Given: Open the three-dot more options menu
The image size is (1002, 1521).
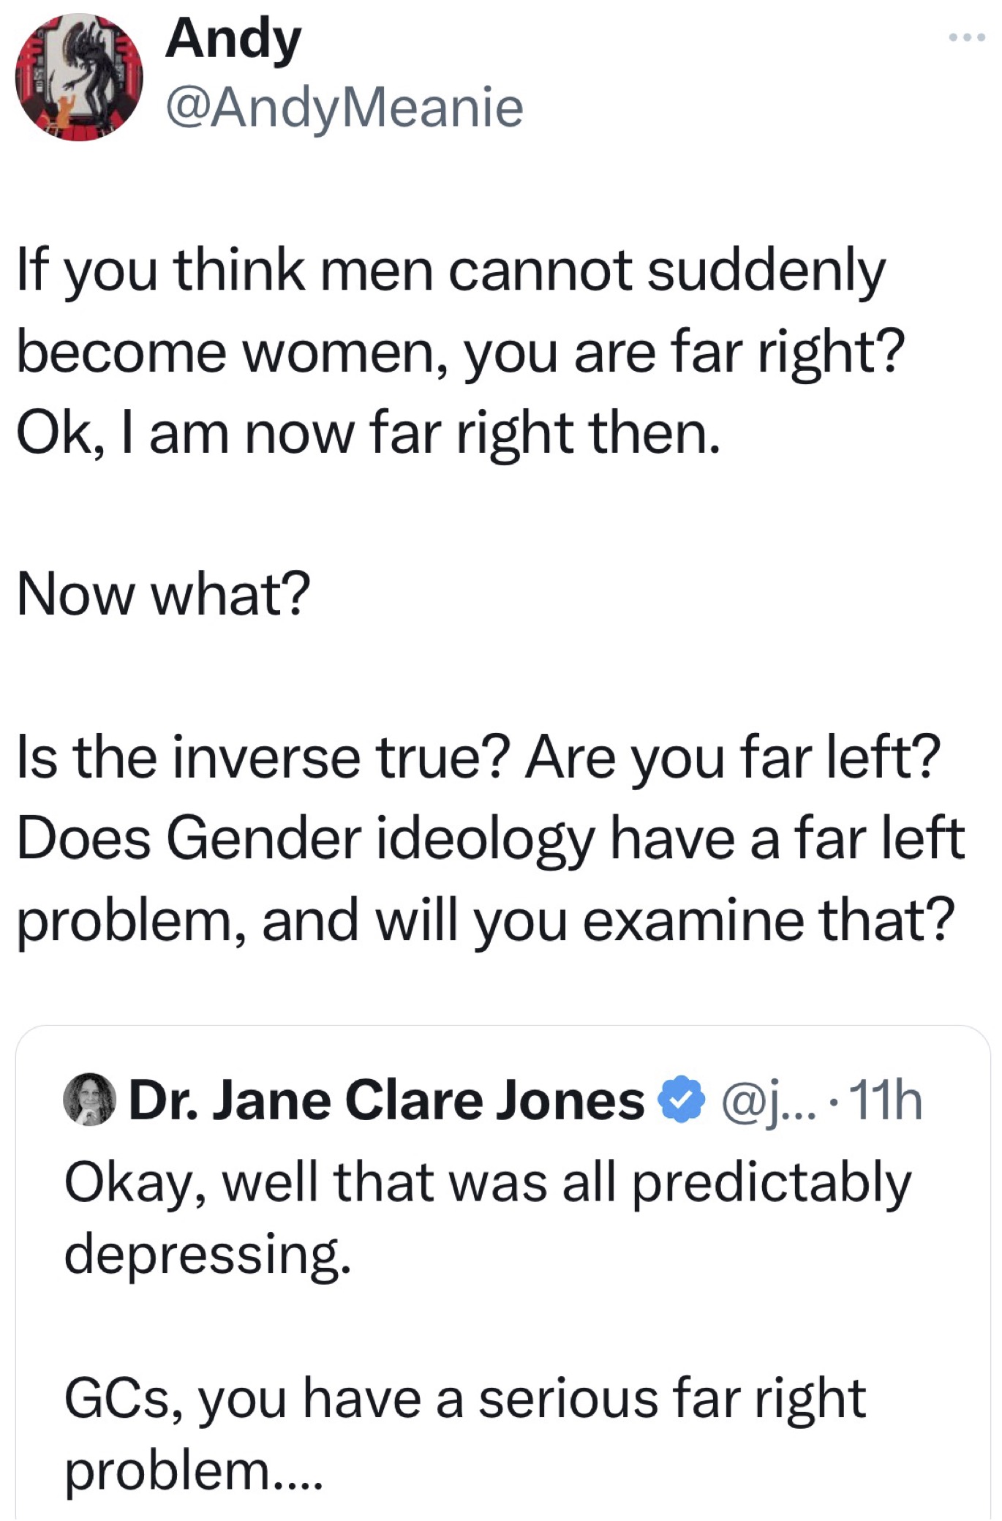Looking at the screenshot, I should 966,37.
